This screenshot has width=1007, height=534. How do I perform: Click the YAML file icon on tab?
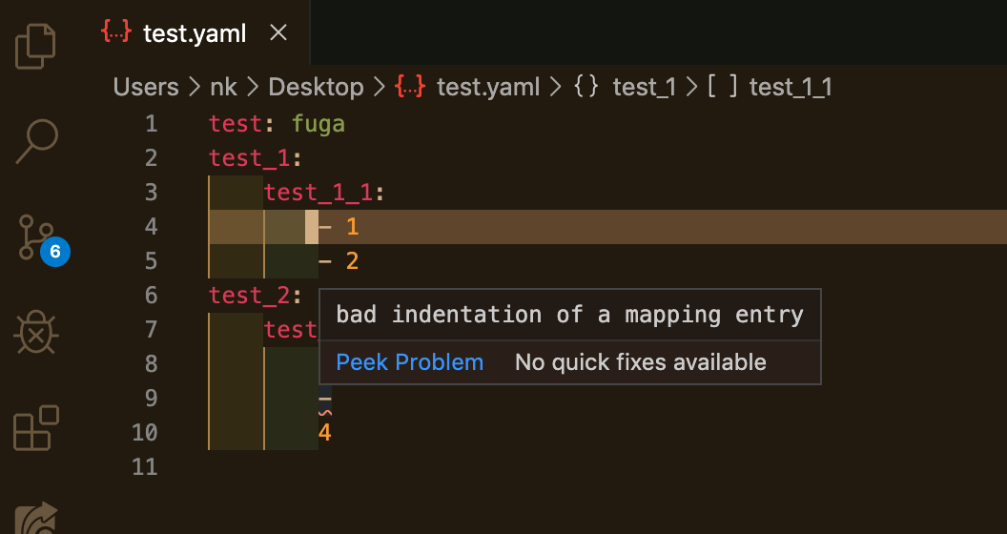pyautogui.click(x=116, y=31)
